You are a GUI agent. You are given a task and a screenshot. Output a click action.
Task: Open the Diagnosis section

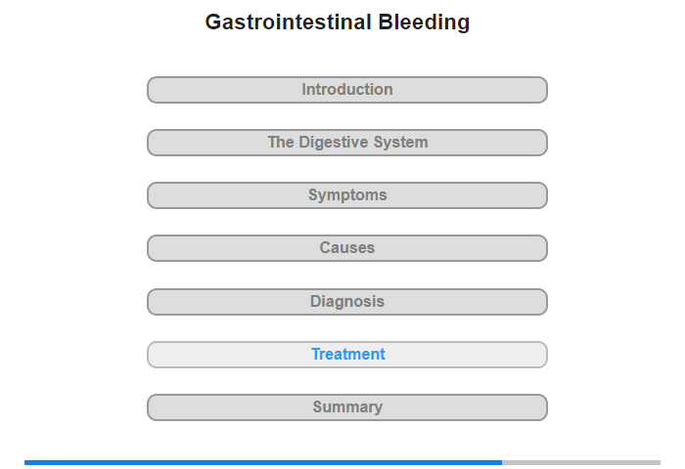click(x=346, y=302)
